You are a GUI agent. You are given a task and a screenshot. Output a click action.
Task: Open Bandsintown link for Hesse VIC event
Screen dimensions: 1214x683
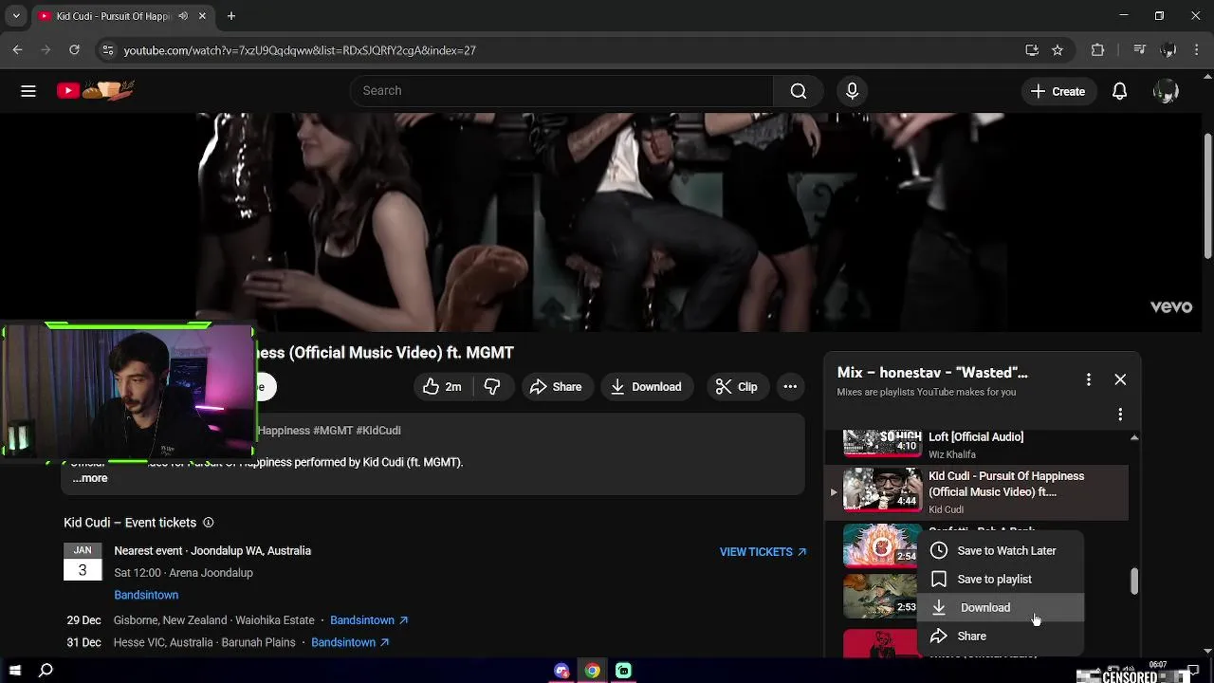click(x=350, y=642)
